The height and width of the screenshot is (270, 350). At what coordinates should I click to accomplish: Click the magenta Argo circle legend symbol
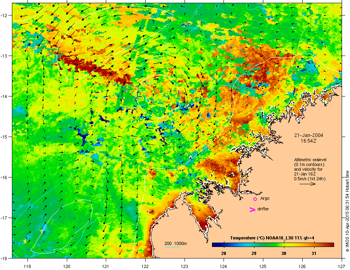point(255,199)
